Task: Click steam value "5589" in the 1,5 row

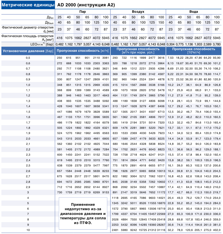Action: (105, 112)
